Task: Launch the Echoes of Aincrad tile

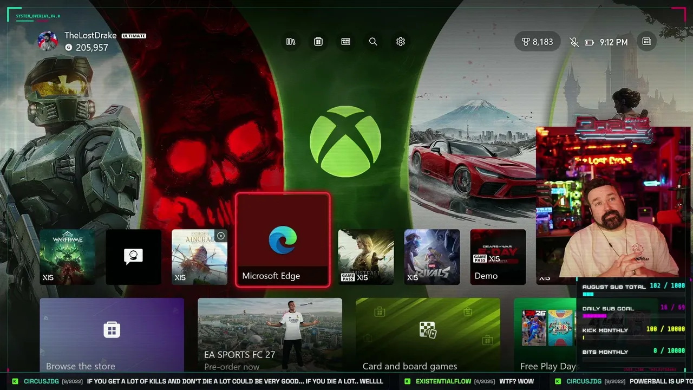Action: (199, 257)
